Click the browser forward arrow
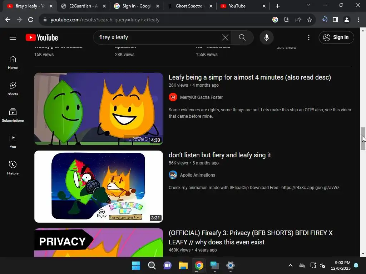This screenshot has width=366, height=274. pyautogui.click(x=19, y=20)
